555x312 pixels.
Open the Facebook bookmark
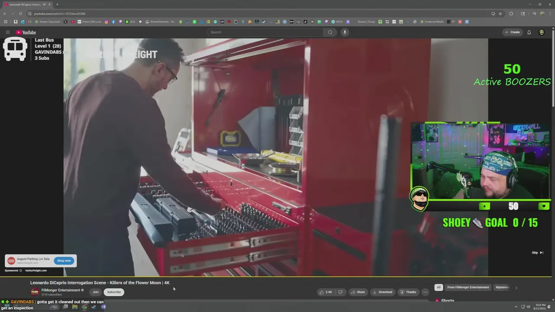coord(113,22)
